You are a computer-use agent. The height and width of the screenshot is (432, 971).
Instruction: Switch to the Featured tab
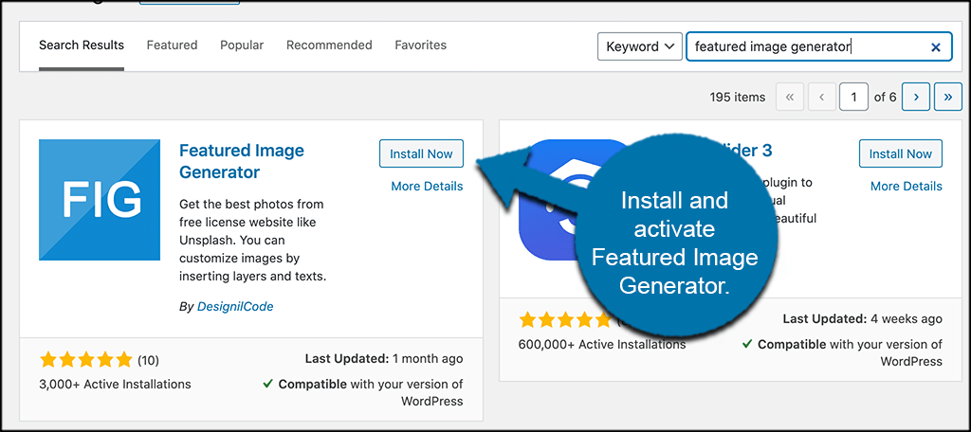[173, 45]
